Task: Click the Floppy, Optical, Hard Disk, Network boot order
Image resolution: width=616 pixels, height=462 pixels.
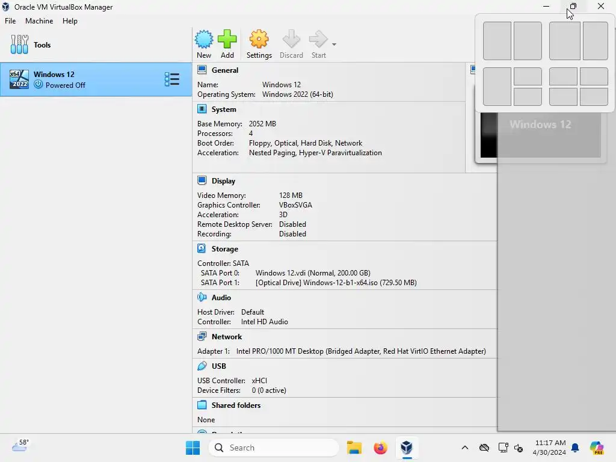Action: 305,143
